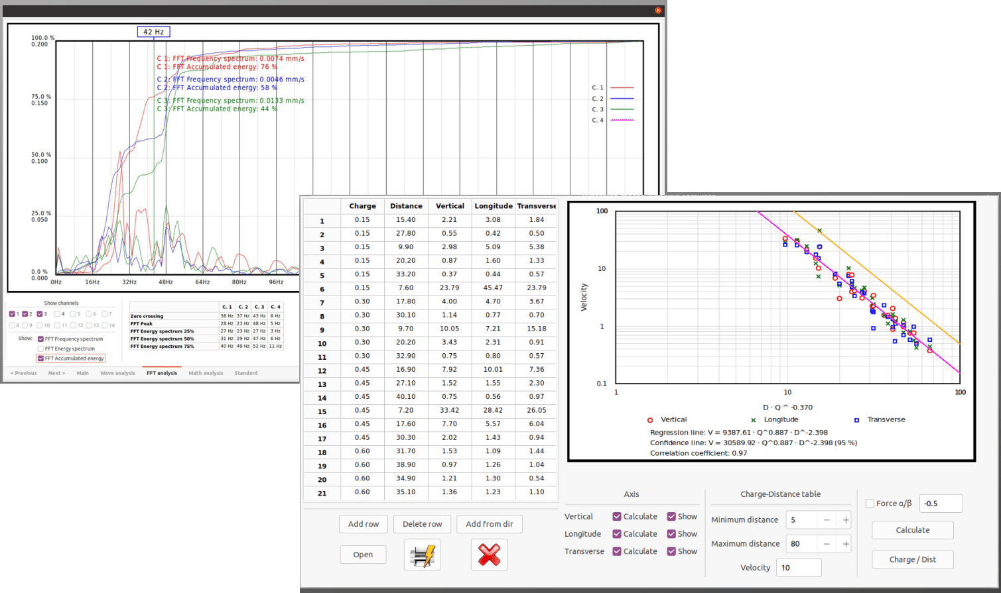The image size is (1001, 593).
Task: Click the Maximum distance value field
Action: click(801, 544)
